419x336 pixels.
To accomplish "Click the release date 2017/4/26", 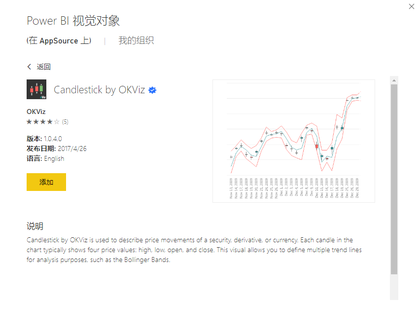I will point(72,149).
